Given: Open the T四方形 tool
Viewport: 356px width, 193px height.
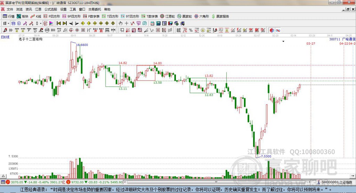Looking at the screenshot, I should [x=110, y=16].
